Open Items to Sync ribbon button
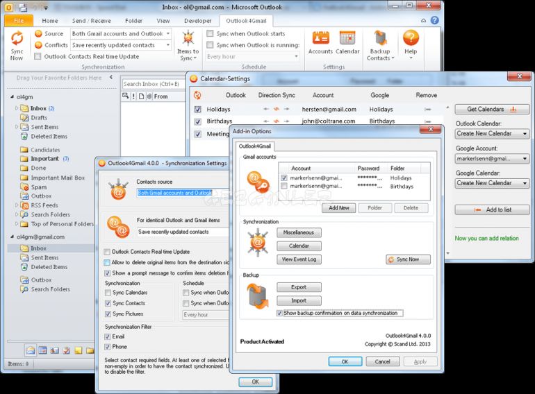 (188, 45)
